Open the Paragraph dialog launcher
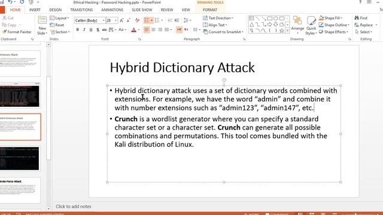383x215 pixels. click(244, 39)
